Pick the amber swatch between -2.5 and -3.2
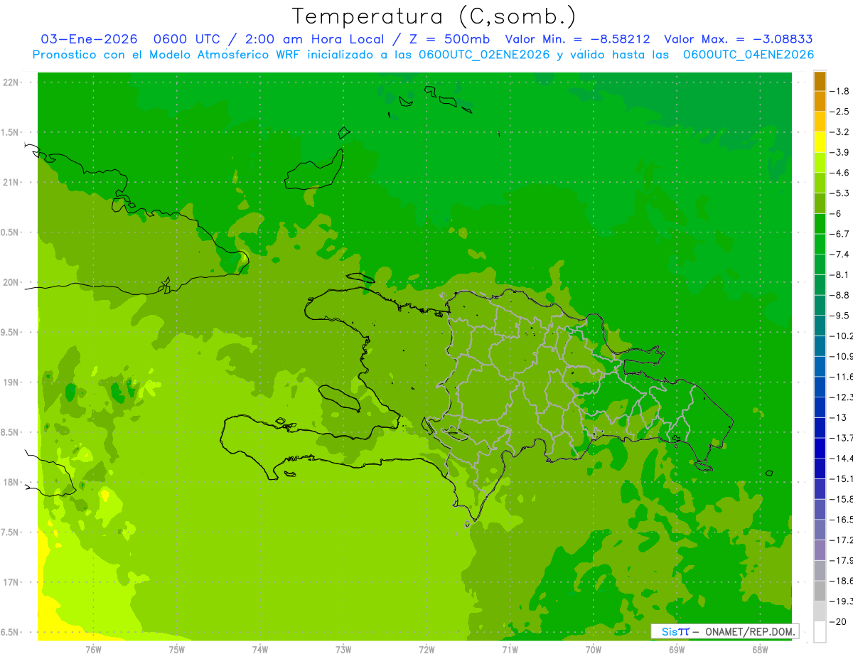This screenshot has width=853, height=659. coord(820,122)
